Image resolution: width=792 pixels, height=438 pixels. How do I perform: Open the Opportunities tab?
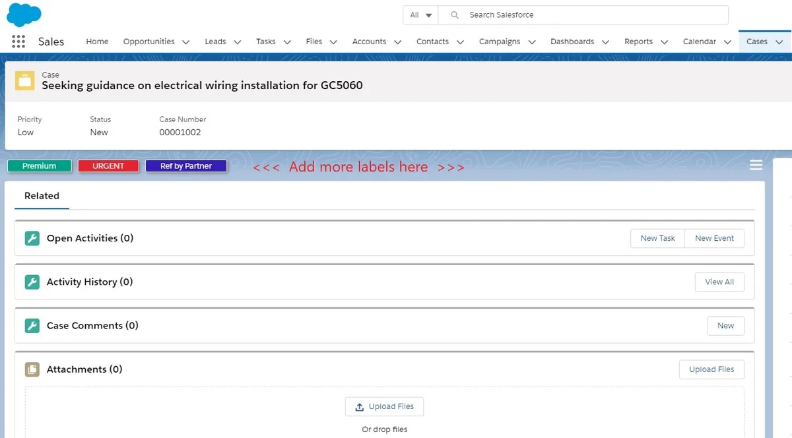[x=148, y=42]
